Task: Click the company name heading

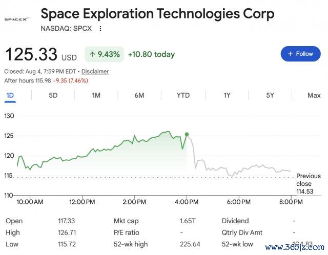Action: pyautogui.click(x=157, y=14)
